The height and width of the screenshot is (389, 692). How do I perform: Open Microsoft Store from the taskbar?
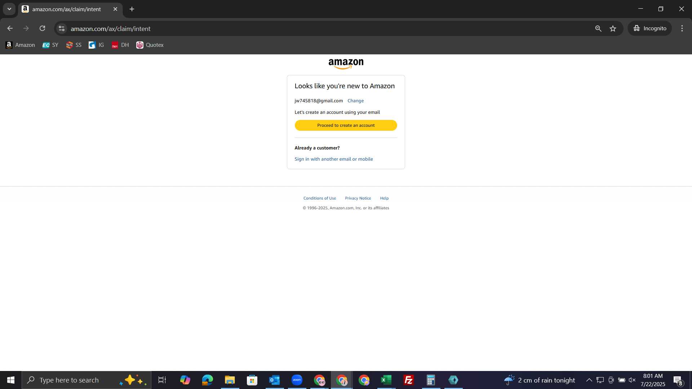point(252,380)
